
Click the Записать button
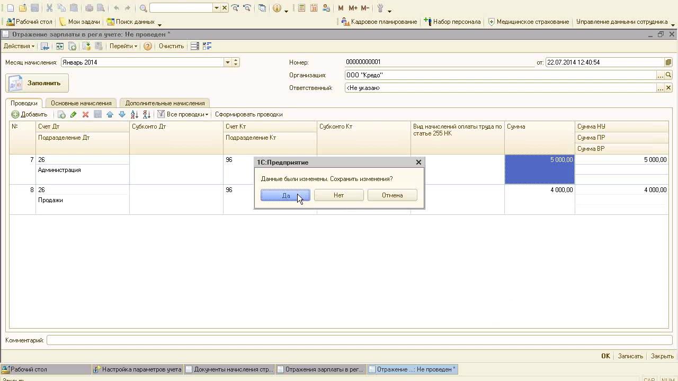point(630,356)
